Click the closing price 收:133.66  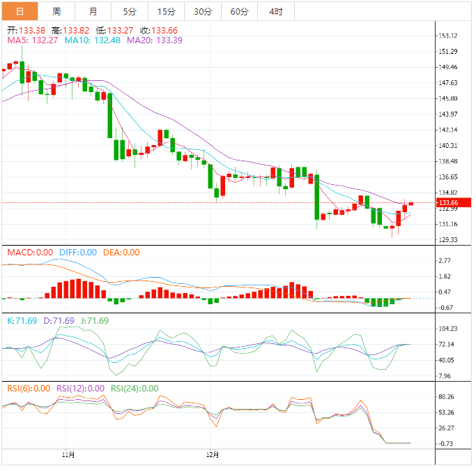(159, 31)
